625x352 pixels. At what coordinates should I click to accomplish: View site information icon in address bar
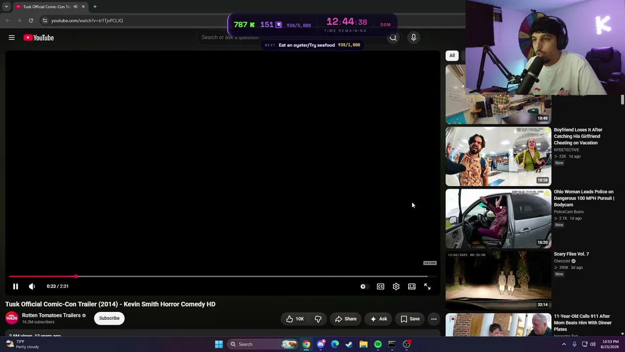44,21
